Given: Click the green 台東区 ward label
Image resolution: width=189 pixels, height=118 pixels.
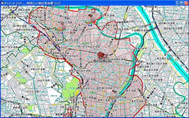Looking at the screenshot, I should (93, 92).
